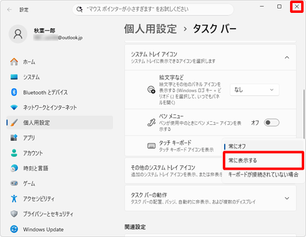Go to アカウント settings
This screenshot has width=306, height=237.
(59, 153)
